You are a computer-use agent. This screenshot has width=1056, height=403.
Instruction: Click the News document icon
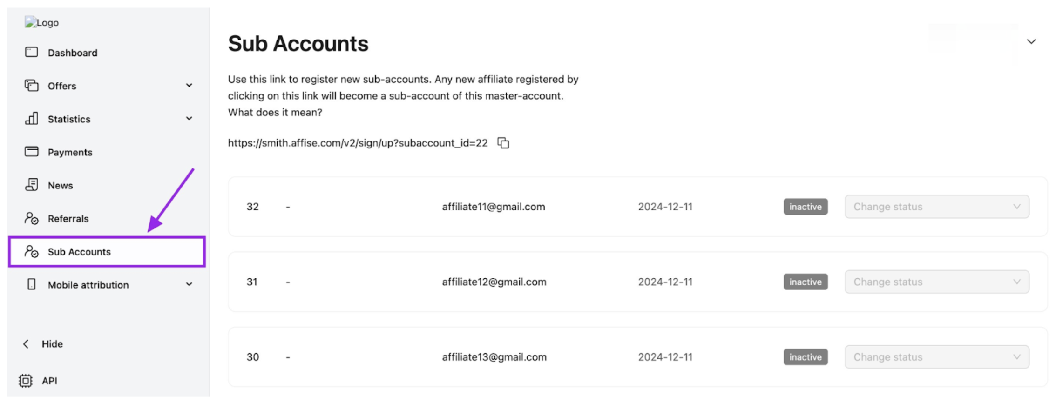tap(31, 185)
